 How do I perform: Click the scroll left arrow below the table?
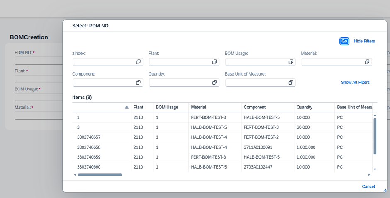click(x=75, y=175)
